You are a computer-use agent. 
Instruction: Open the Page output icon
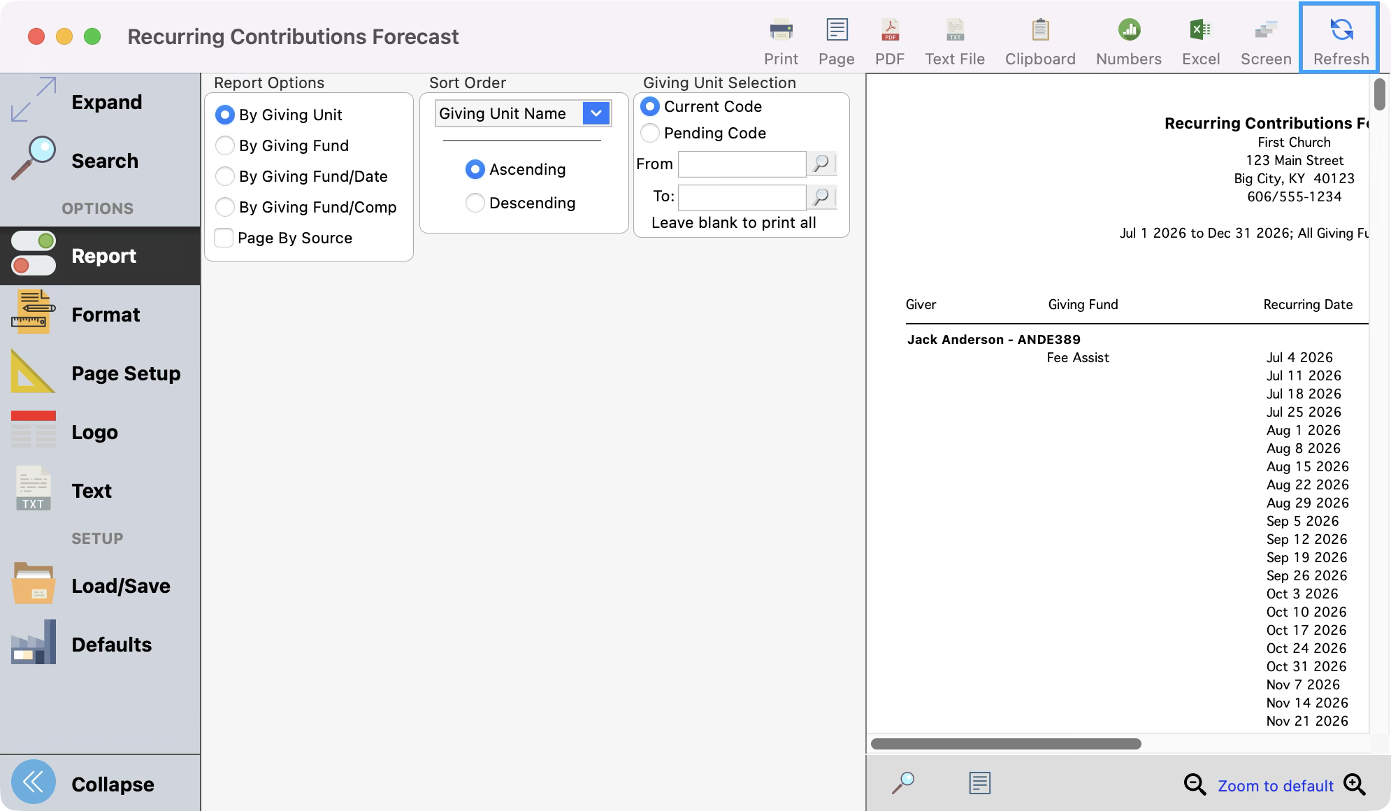pos(837,30)
